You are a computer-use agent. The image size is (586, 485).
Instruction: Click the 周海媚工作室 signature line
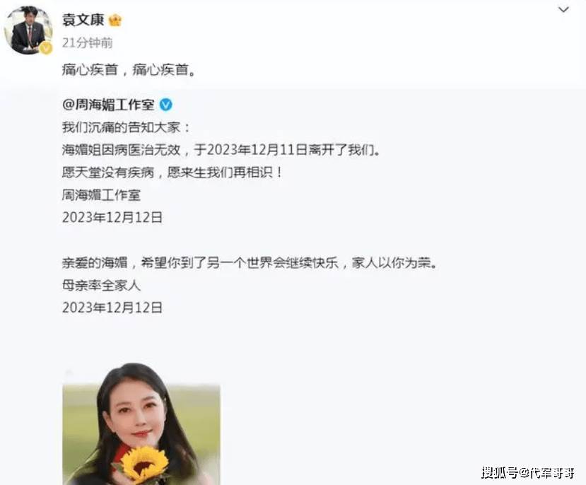click(101, 194)
